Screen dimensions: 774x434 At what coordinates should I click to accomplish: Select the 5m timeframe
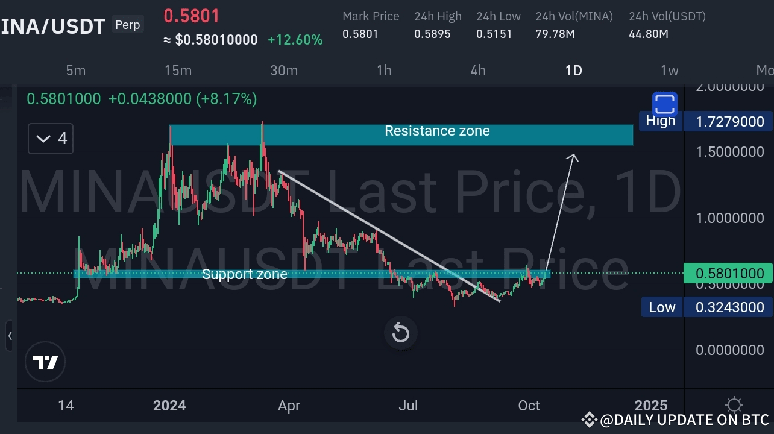76,71
